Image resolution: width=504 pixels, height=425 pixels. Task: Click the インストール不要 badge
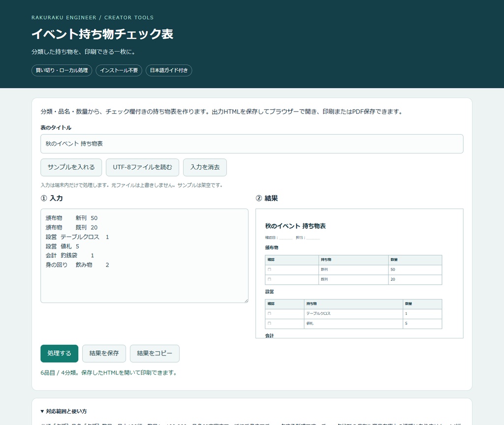click(119, 70)
